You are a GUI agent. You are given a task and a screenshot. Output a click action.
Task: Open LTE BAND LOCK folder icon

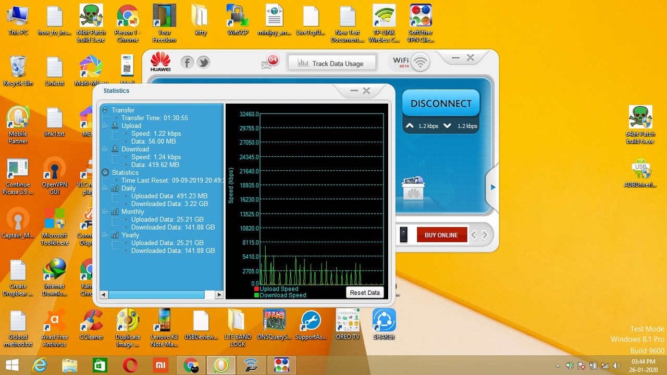(x=238, y=329)
